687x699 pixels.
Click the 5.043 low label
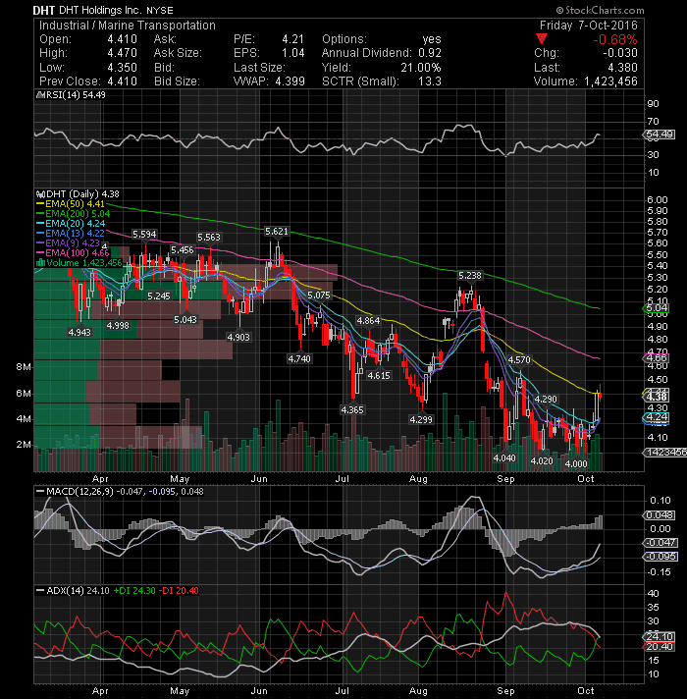click(x=185, y=320)
